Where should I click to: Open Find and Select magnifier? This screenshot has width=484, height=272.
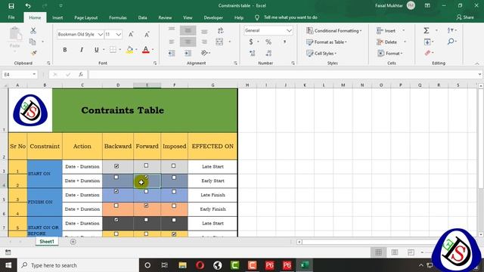(451, 42)
